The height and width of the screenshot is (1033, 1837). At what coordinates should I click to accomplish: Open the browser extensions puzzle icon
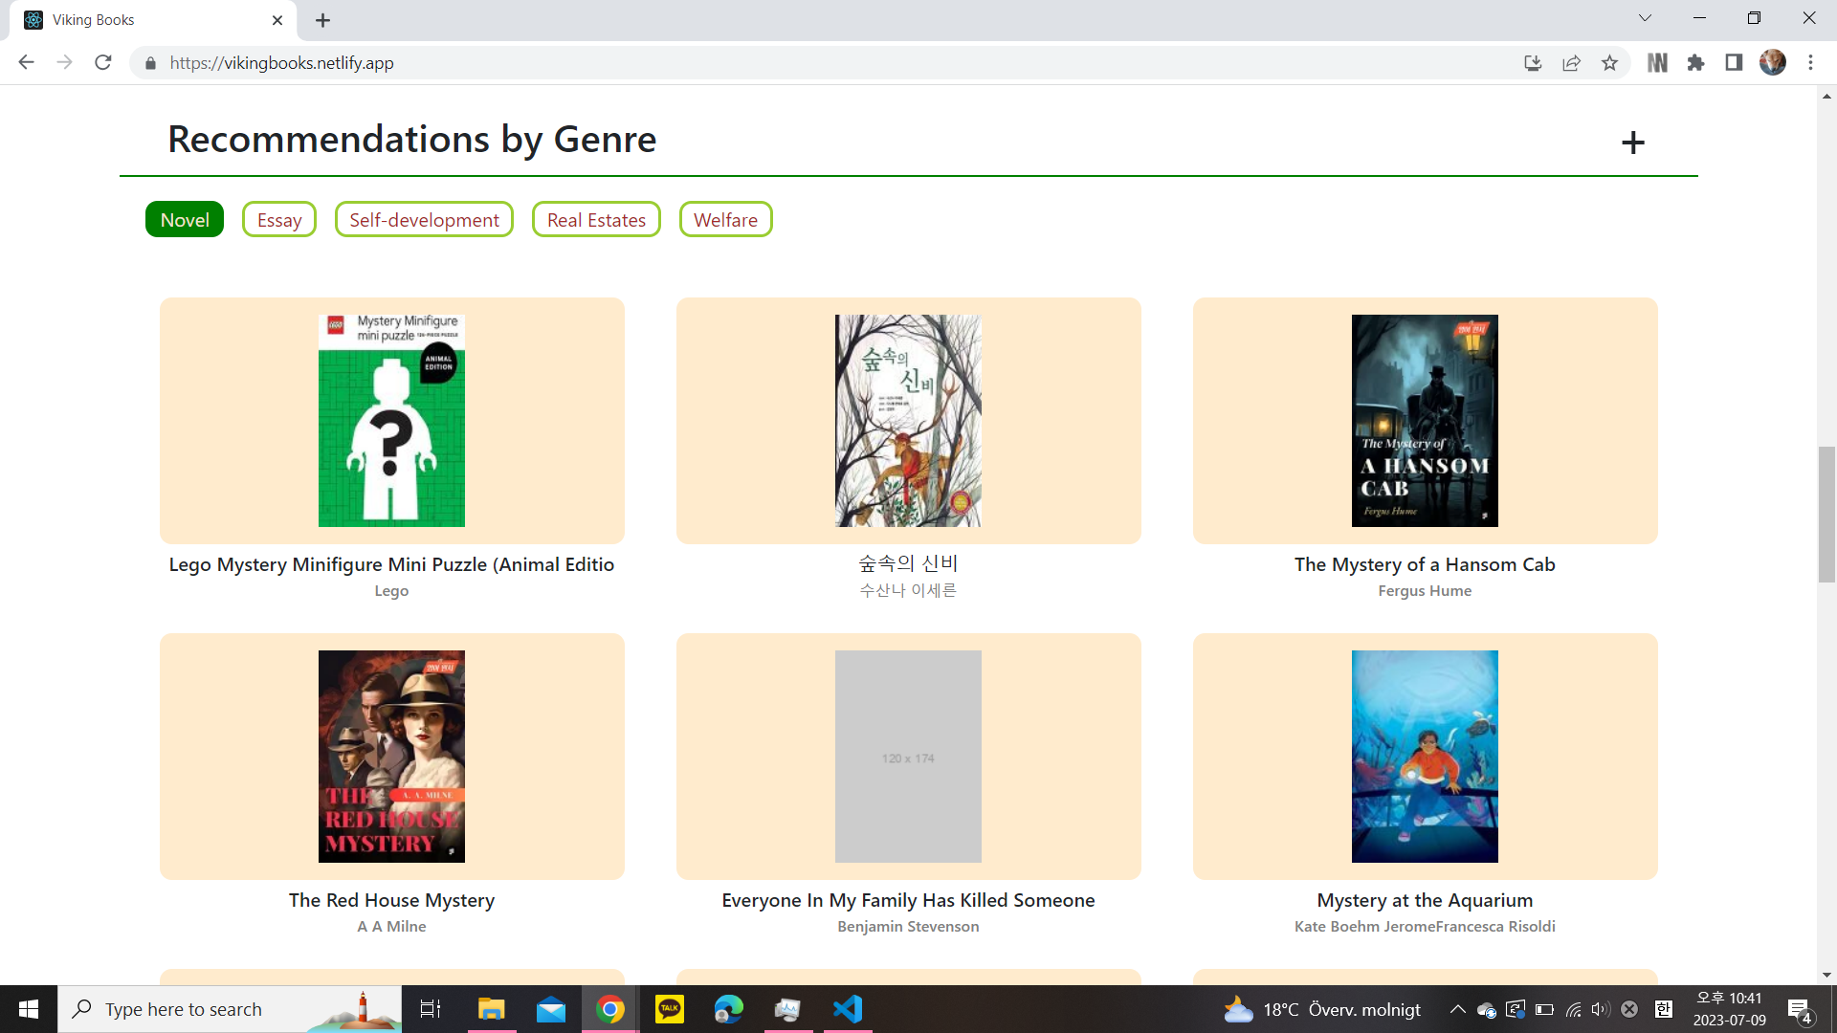pyautogui.click(x=1695, y=63)
